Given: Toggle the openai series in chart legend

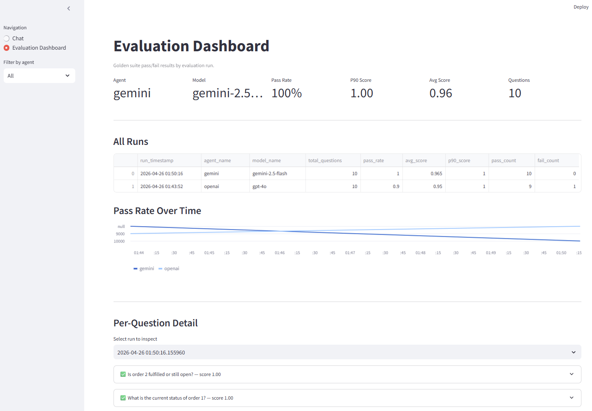Looking at the screenshot, I should (169, 269).
